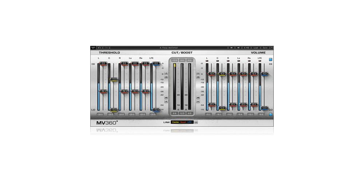Click the Threshold C value box showing -20.0

click(x=111, y=114)
